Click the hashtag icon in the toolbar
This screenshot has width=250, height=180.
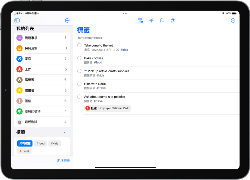[x=172, y=21]
